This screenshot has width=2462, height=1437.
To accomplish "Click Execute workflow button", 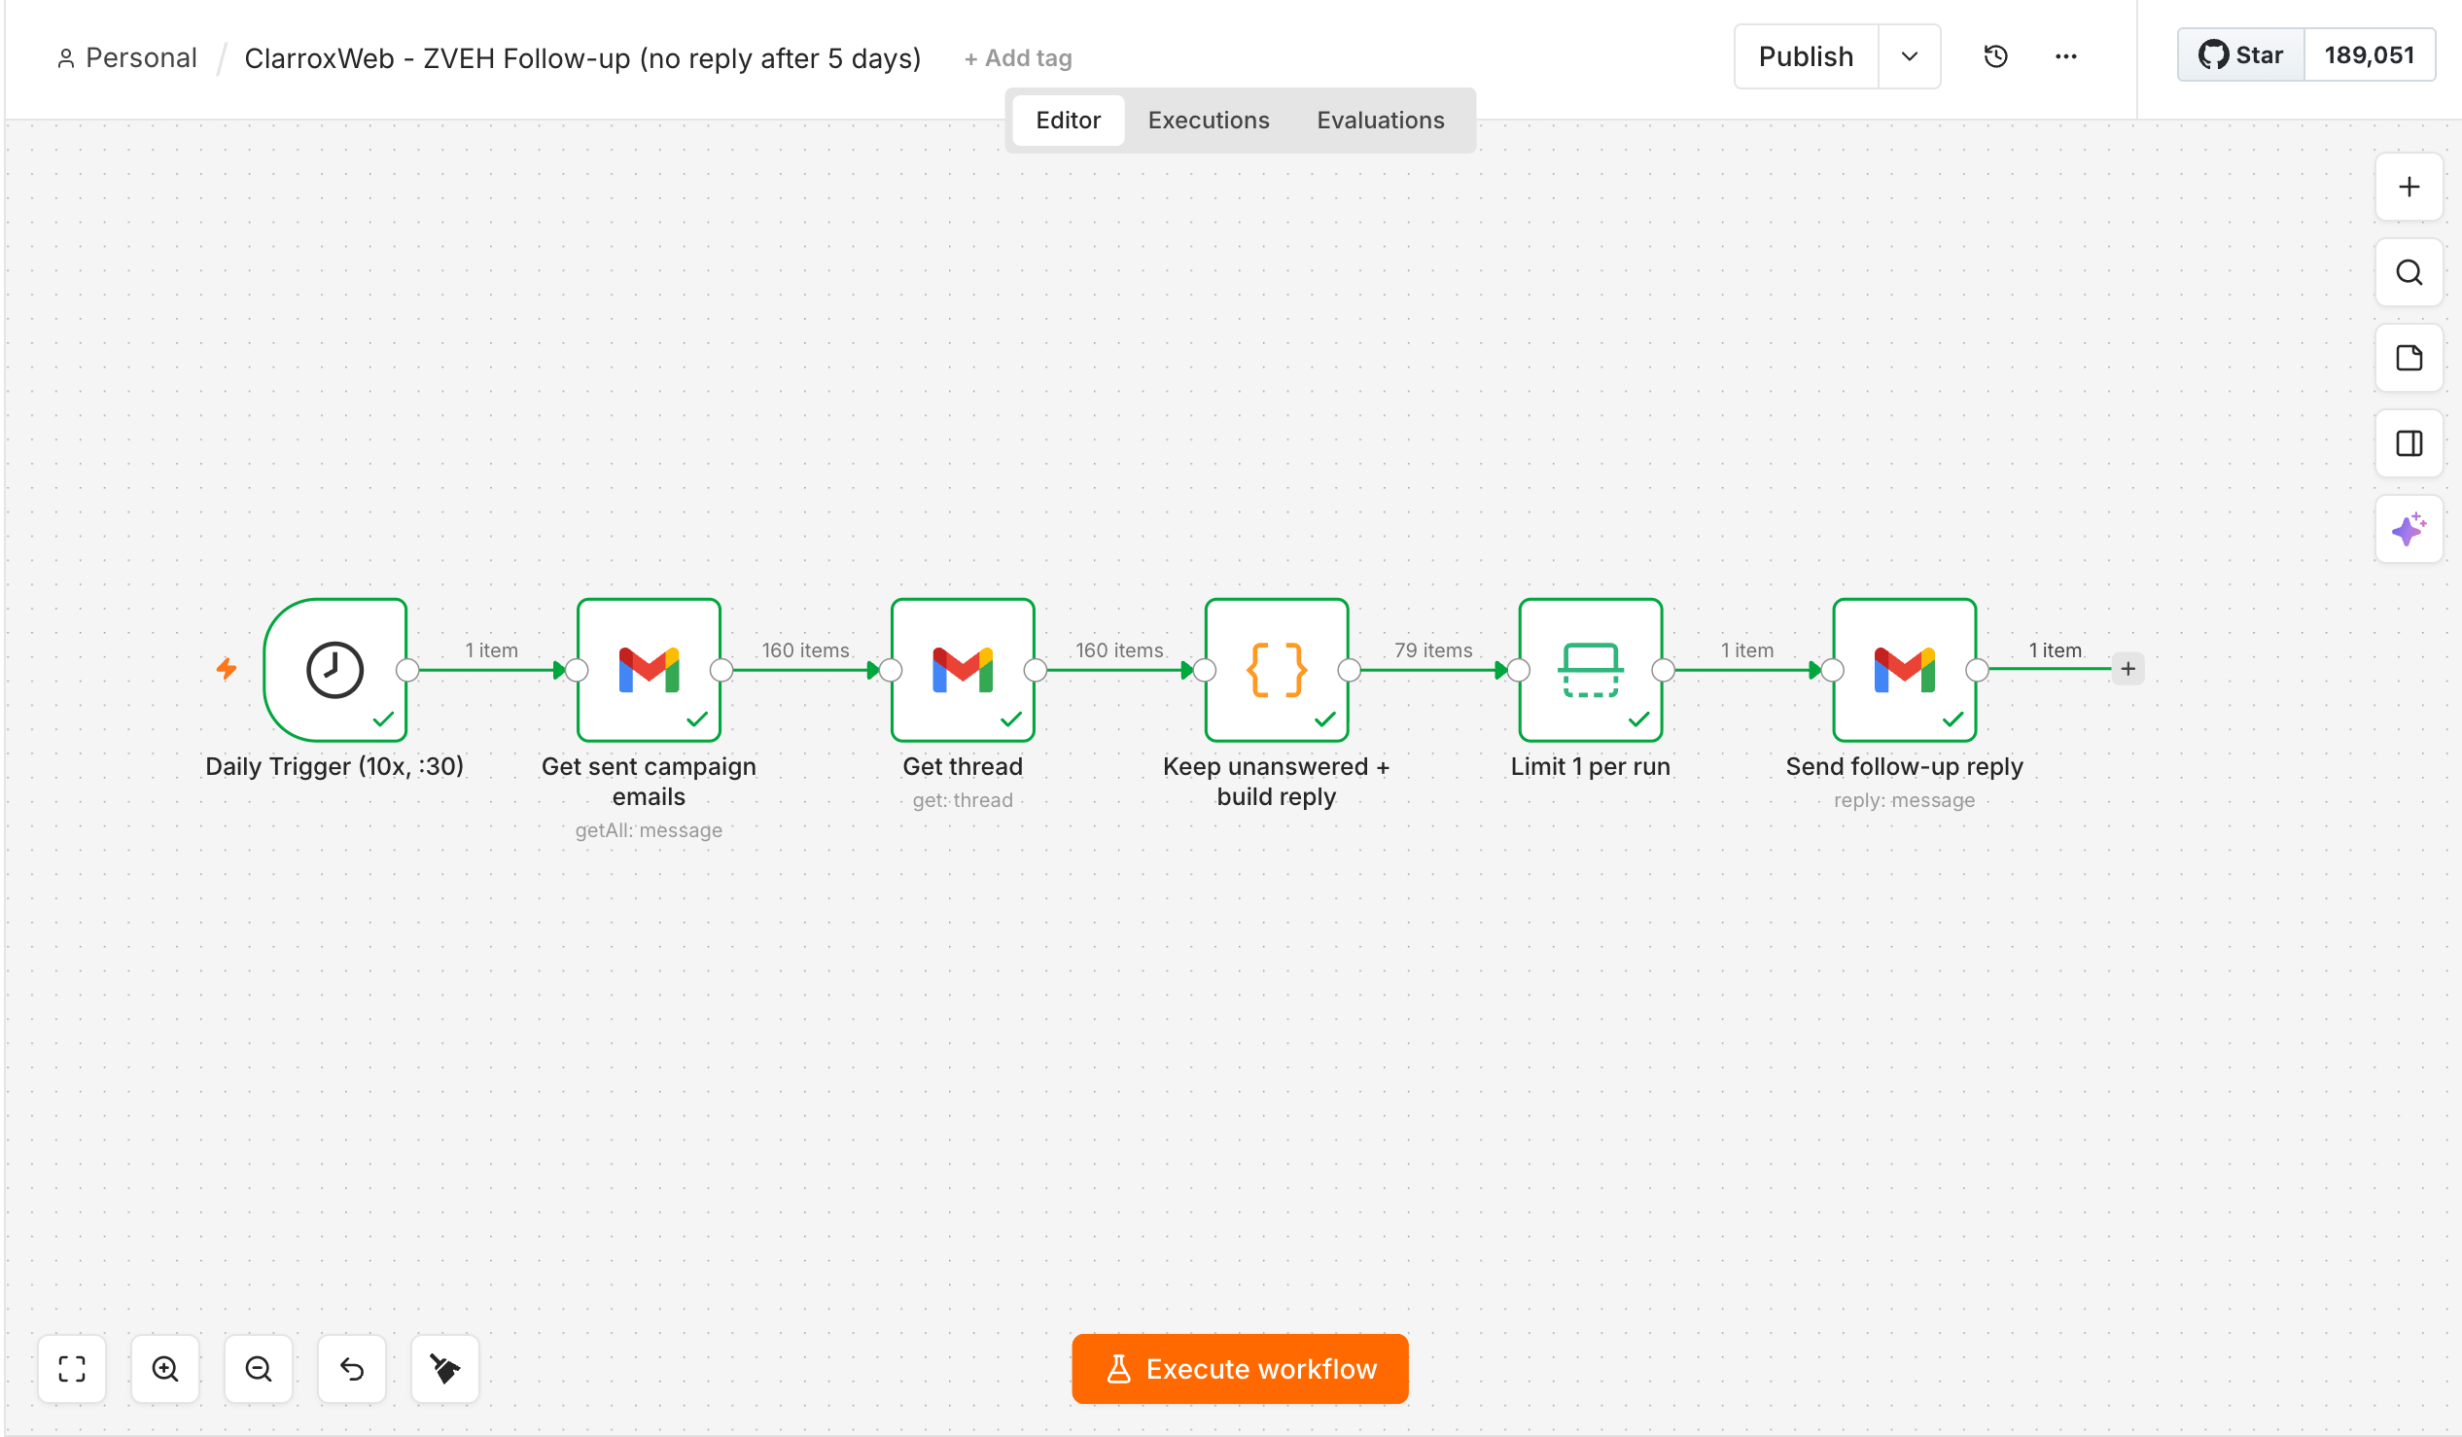I will [x=1240, y=1369].
